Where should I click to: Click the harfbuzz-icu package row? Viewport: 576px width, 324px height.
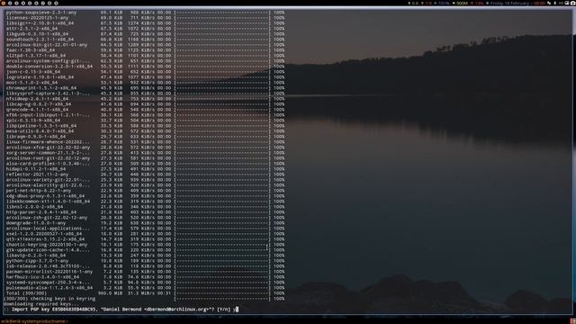point(145,277)
